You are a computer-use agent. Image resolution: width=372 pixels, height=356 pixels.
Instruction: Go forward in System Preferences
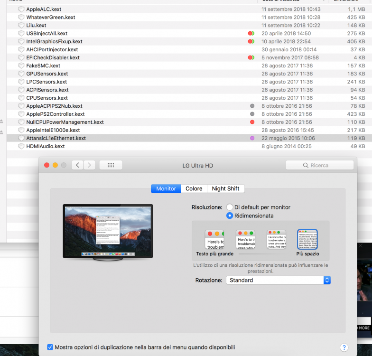tap(89, 165)
